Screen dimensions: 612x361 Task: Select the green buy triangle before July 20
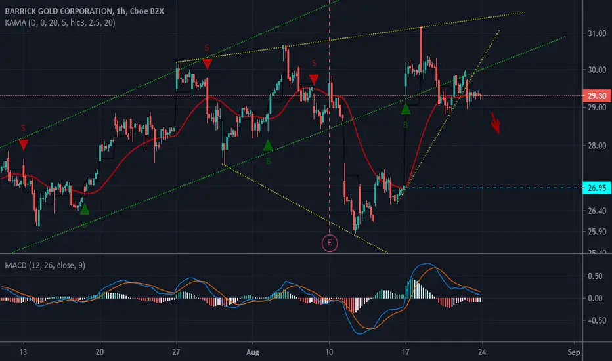[x=85, y=209]
